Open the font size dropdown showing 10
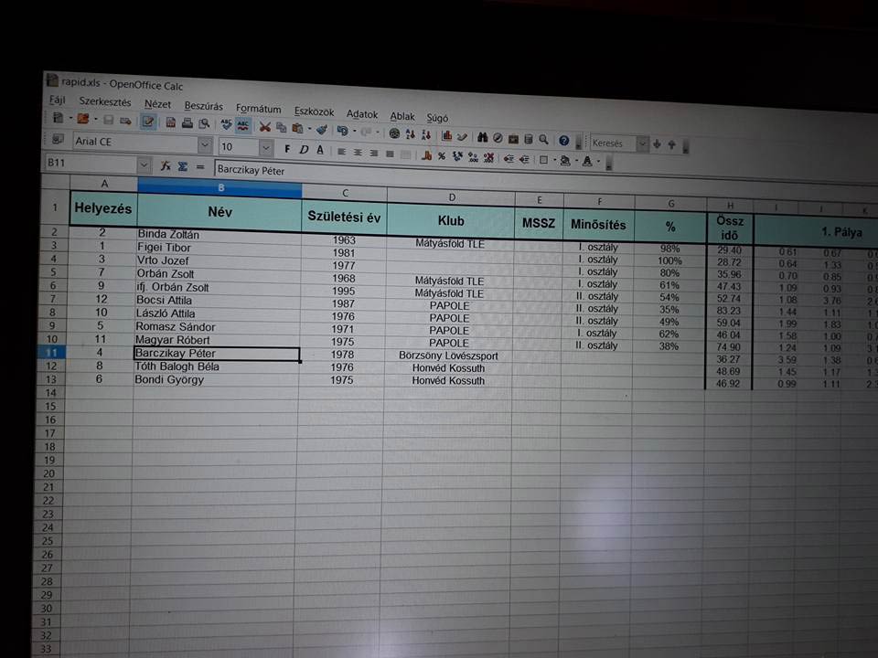The image size is (878, 658). click(x=265, y=147)
